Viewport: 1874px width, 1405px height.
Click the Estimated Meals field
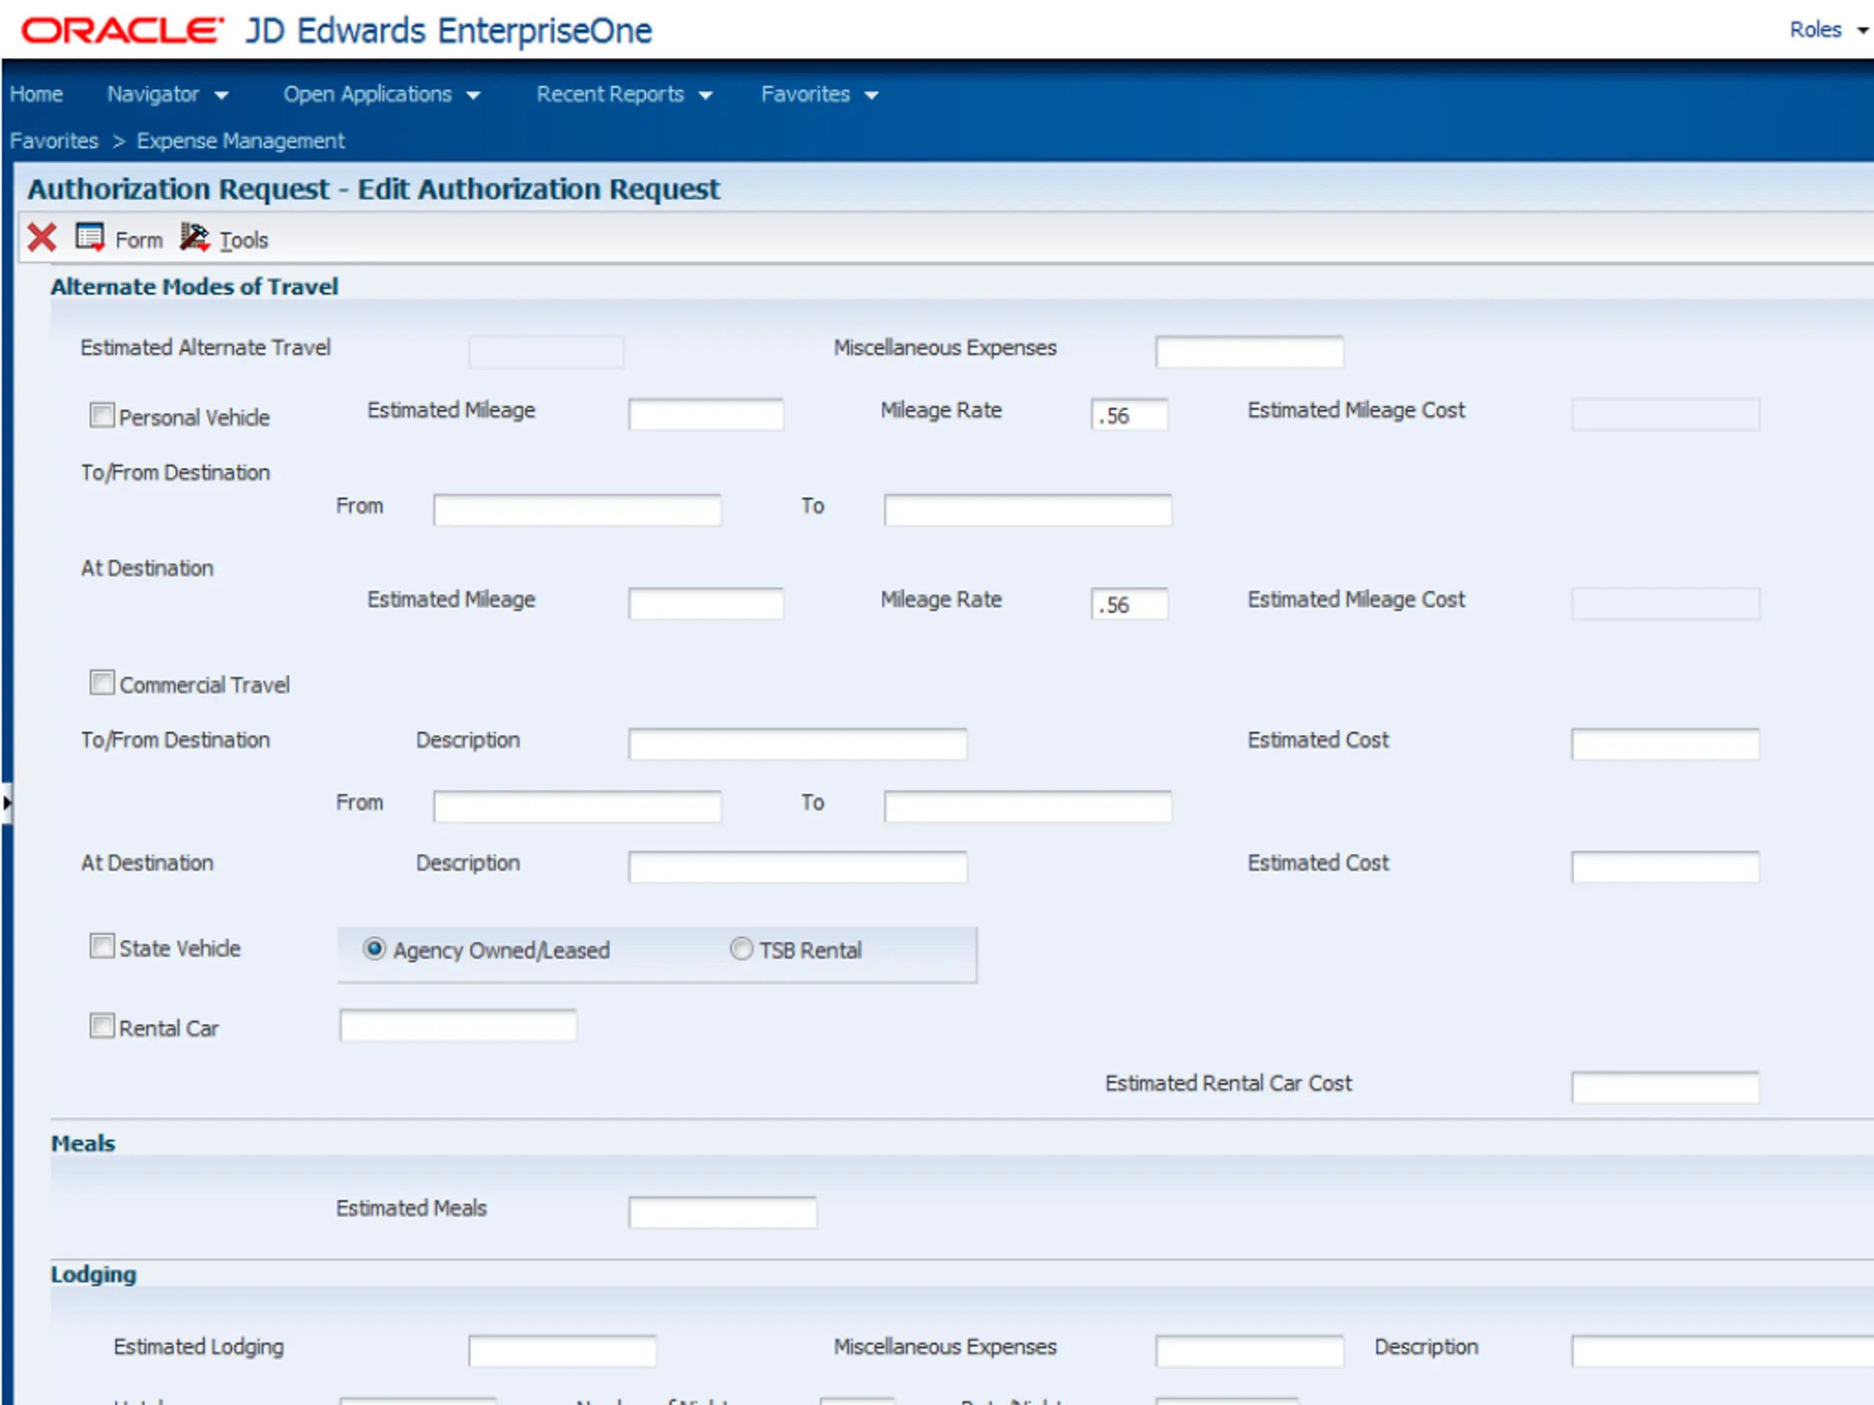click(722, 1213)
